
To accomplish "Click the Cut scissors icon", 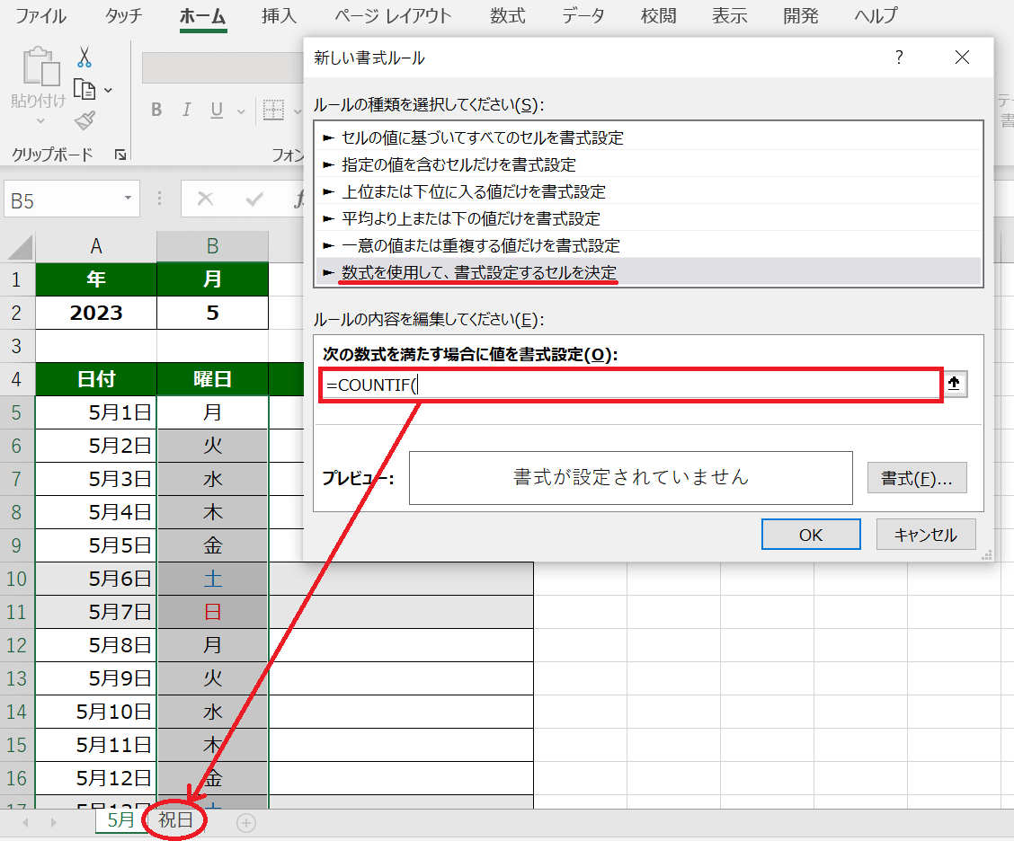I will coord(84,58).
